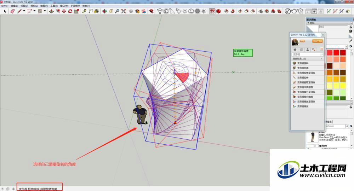Run 变形框拉伸 in SUAPP list
Screen dimensions: 354x191
coord(307,77)
